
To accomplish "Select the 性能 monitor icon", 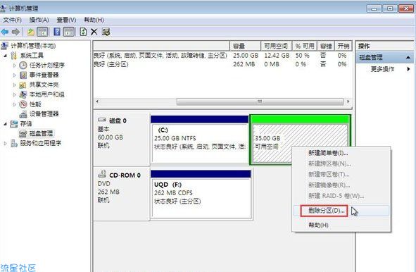I will [23, 104].
